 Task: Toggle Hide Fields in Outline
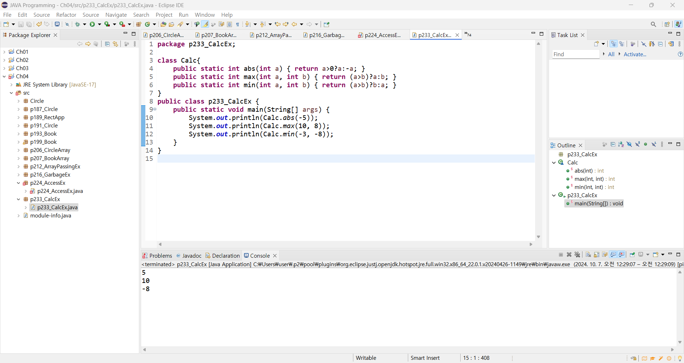pyautogui.click(x=629, y=144)
